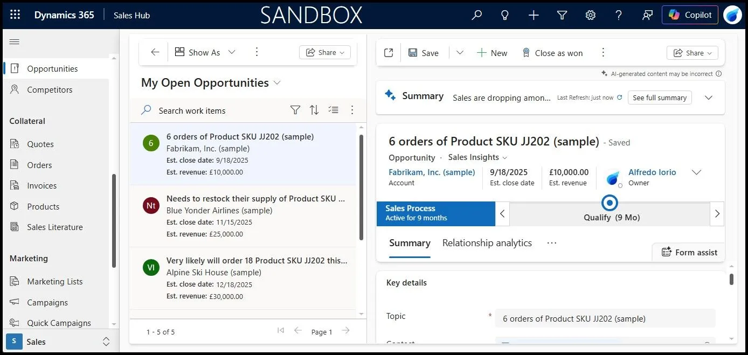This screenshot has height=355, width=748.
Task: Select Alpine Ski House opportunity item
Action: pyautogui.click(x=243, y=279)
